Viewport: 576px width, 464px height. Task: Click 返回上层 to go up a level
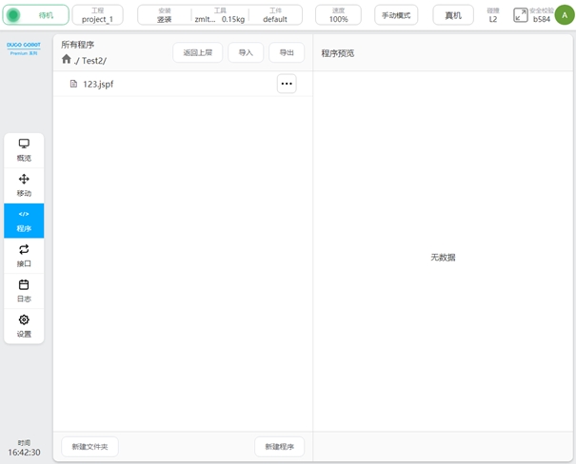point(198,52)
